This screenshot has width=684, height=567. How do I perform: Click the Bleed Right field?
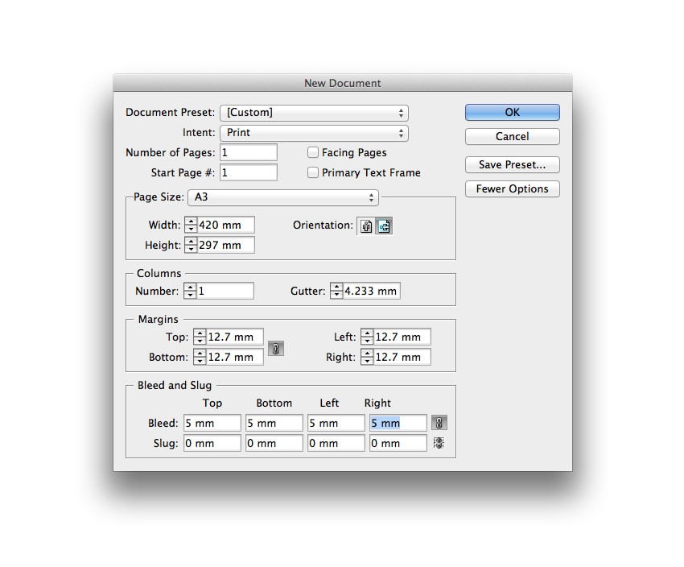[x=398, y=423]
